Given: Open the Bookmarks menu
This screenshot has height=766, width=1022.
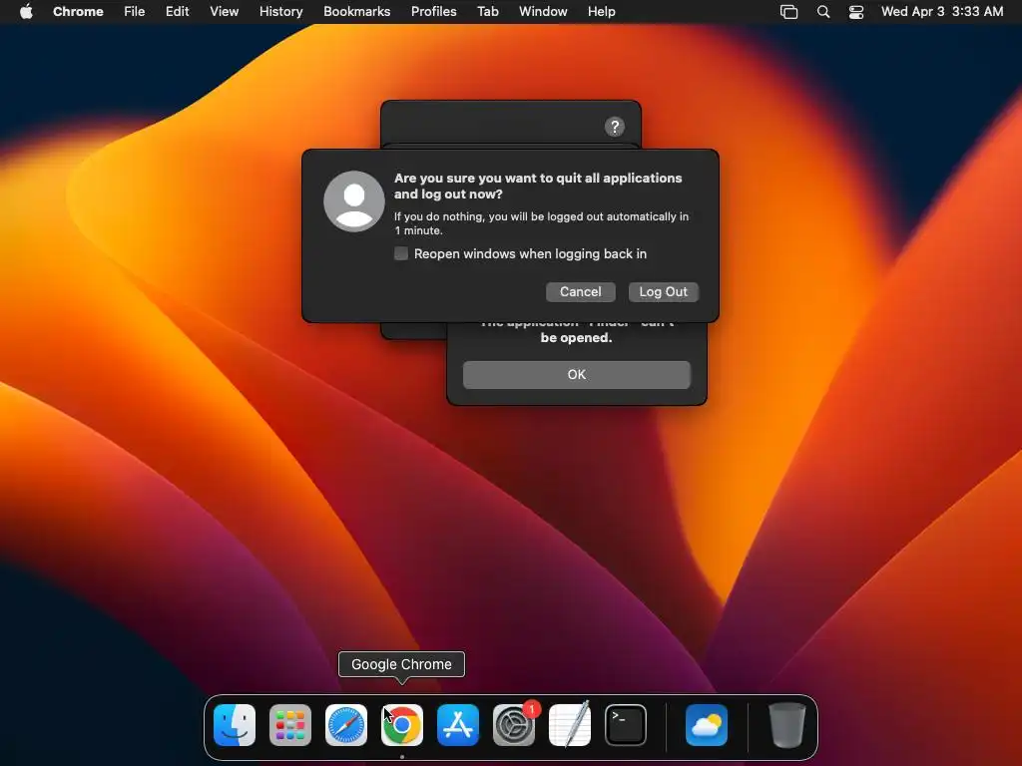Looking at the screenshot, I should (356, 11).
